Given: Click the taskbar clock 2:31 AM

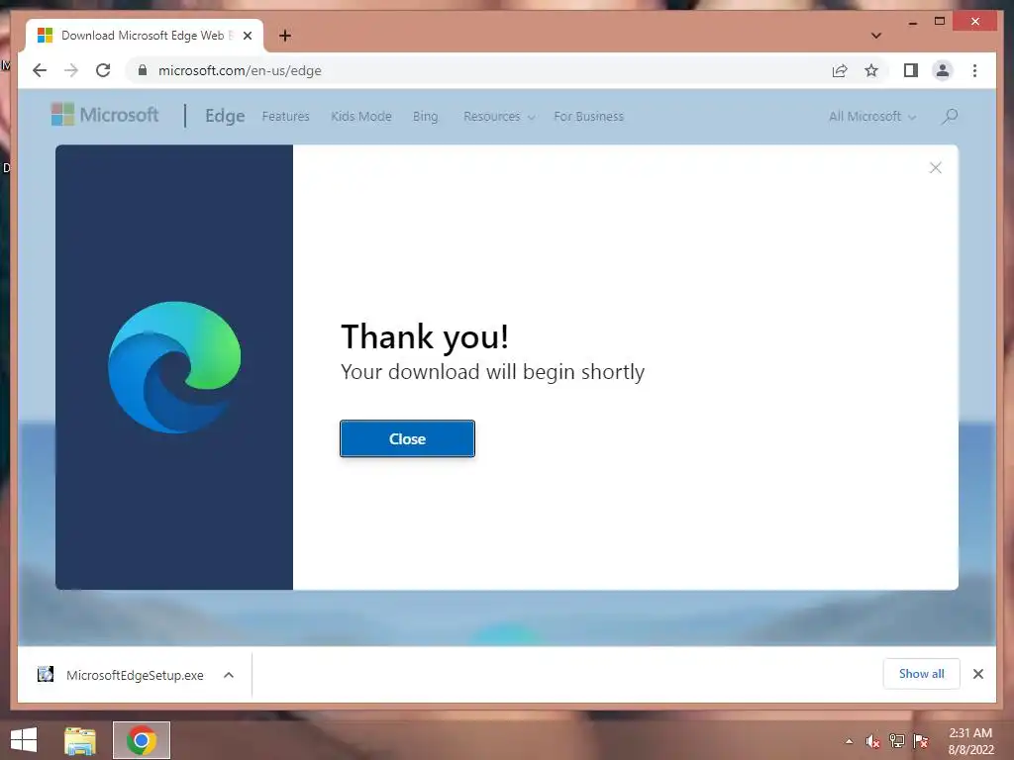Looking at the screenshot, I should (x=970, y=733).
